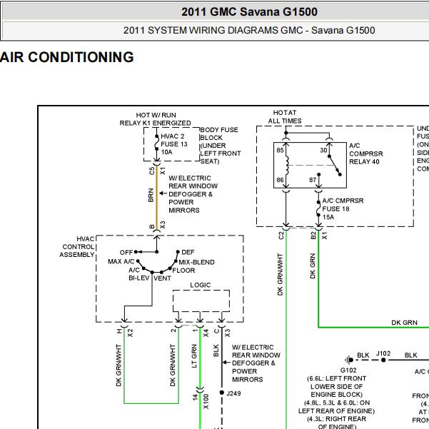Screen dimensions: 429x429
Task: Click 'HVAC' control assembly label
Action: 86,239
